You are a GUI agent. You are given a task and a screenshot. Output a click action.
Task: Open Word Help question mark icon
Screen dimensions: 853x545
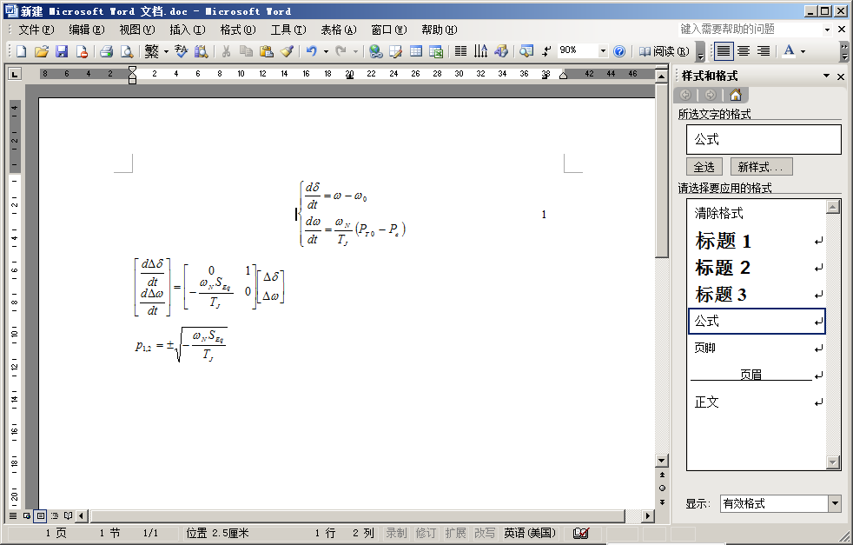(x=619, y=51)
